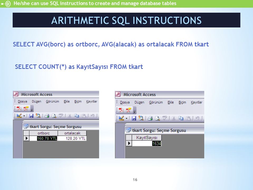The height and width of the screenshot is (190, 253).
Task: Click Cut scissors icon in ortborc Access window
Action: point(70,116)
